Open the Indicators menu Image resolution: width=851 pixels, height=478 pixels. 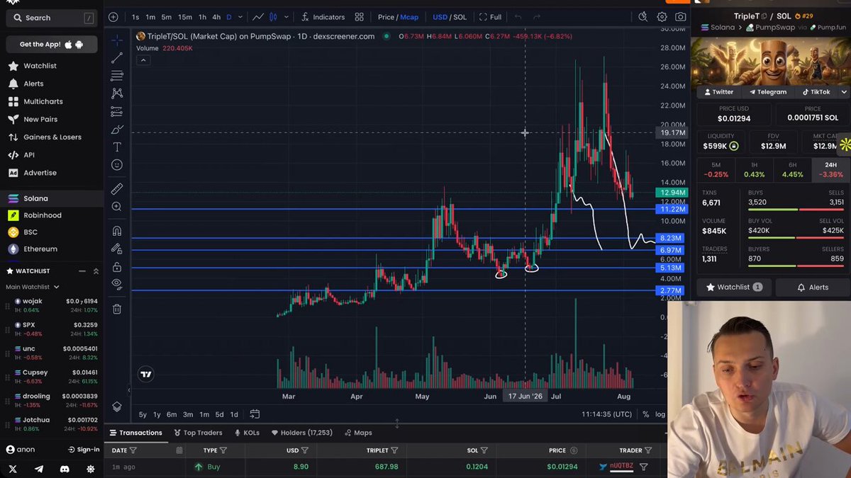323,17
